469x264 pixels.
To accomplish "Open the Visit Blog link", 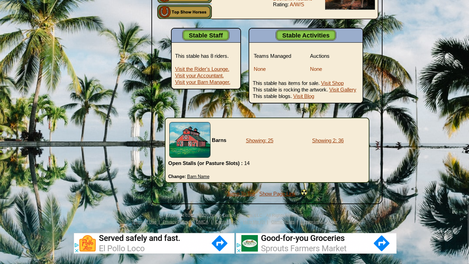I will [304, 96].
